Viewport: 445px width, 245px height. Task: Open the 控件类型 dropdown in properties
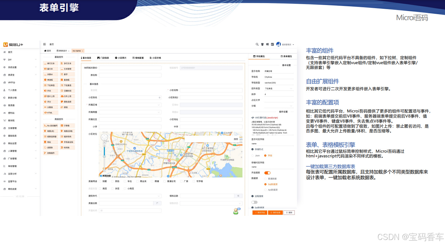point(279,89)
